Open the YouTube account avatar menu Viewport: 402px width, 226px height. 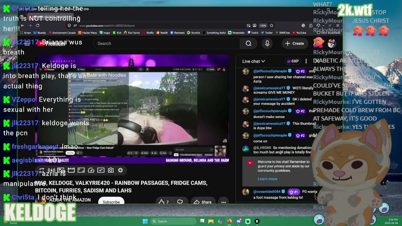332,43
